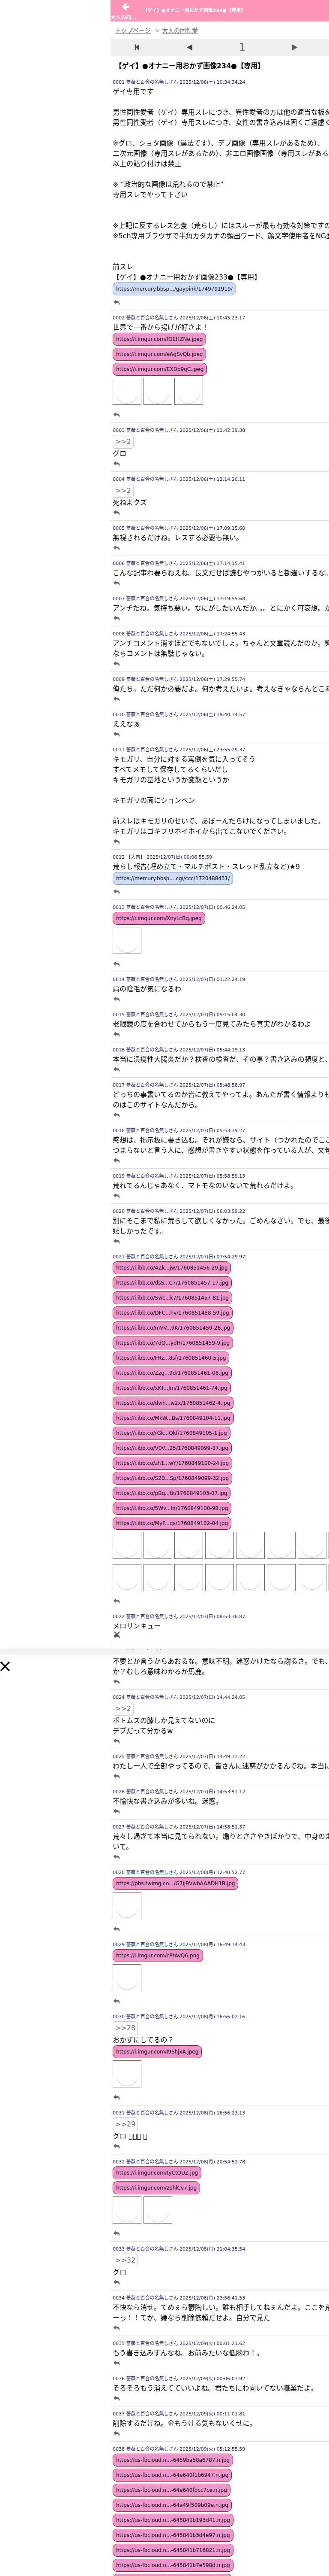Click the reply arrow under post 0016
The image size is (329, 2576).
point(117,1069)
